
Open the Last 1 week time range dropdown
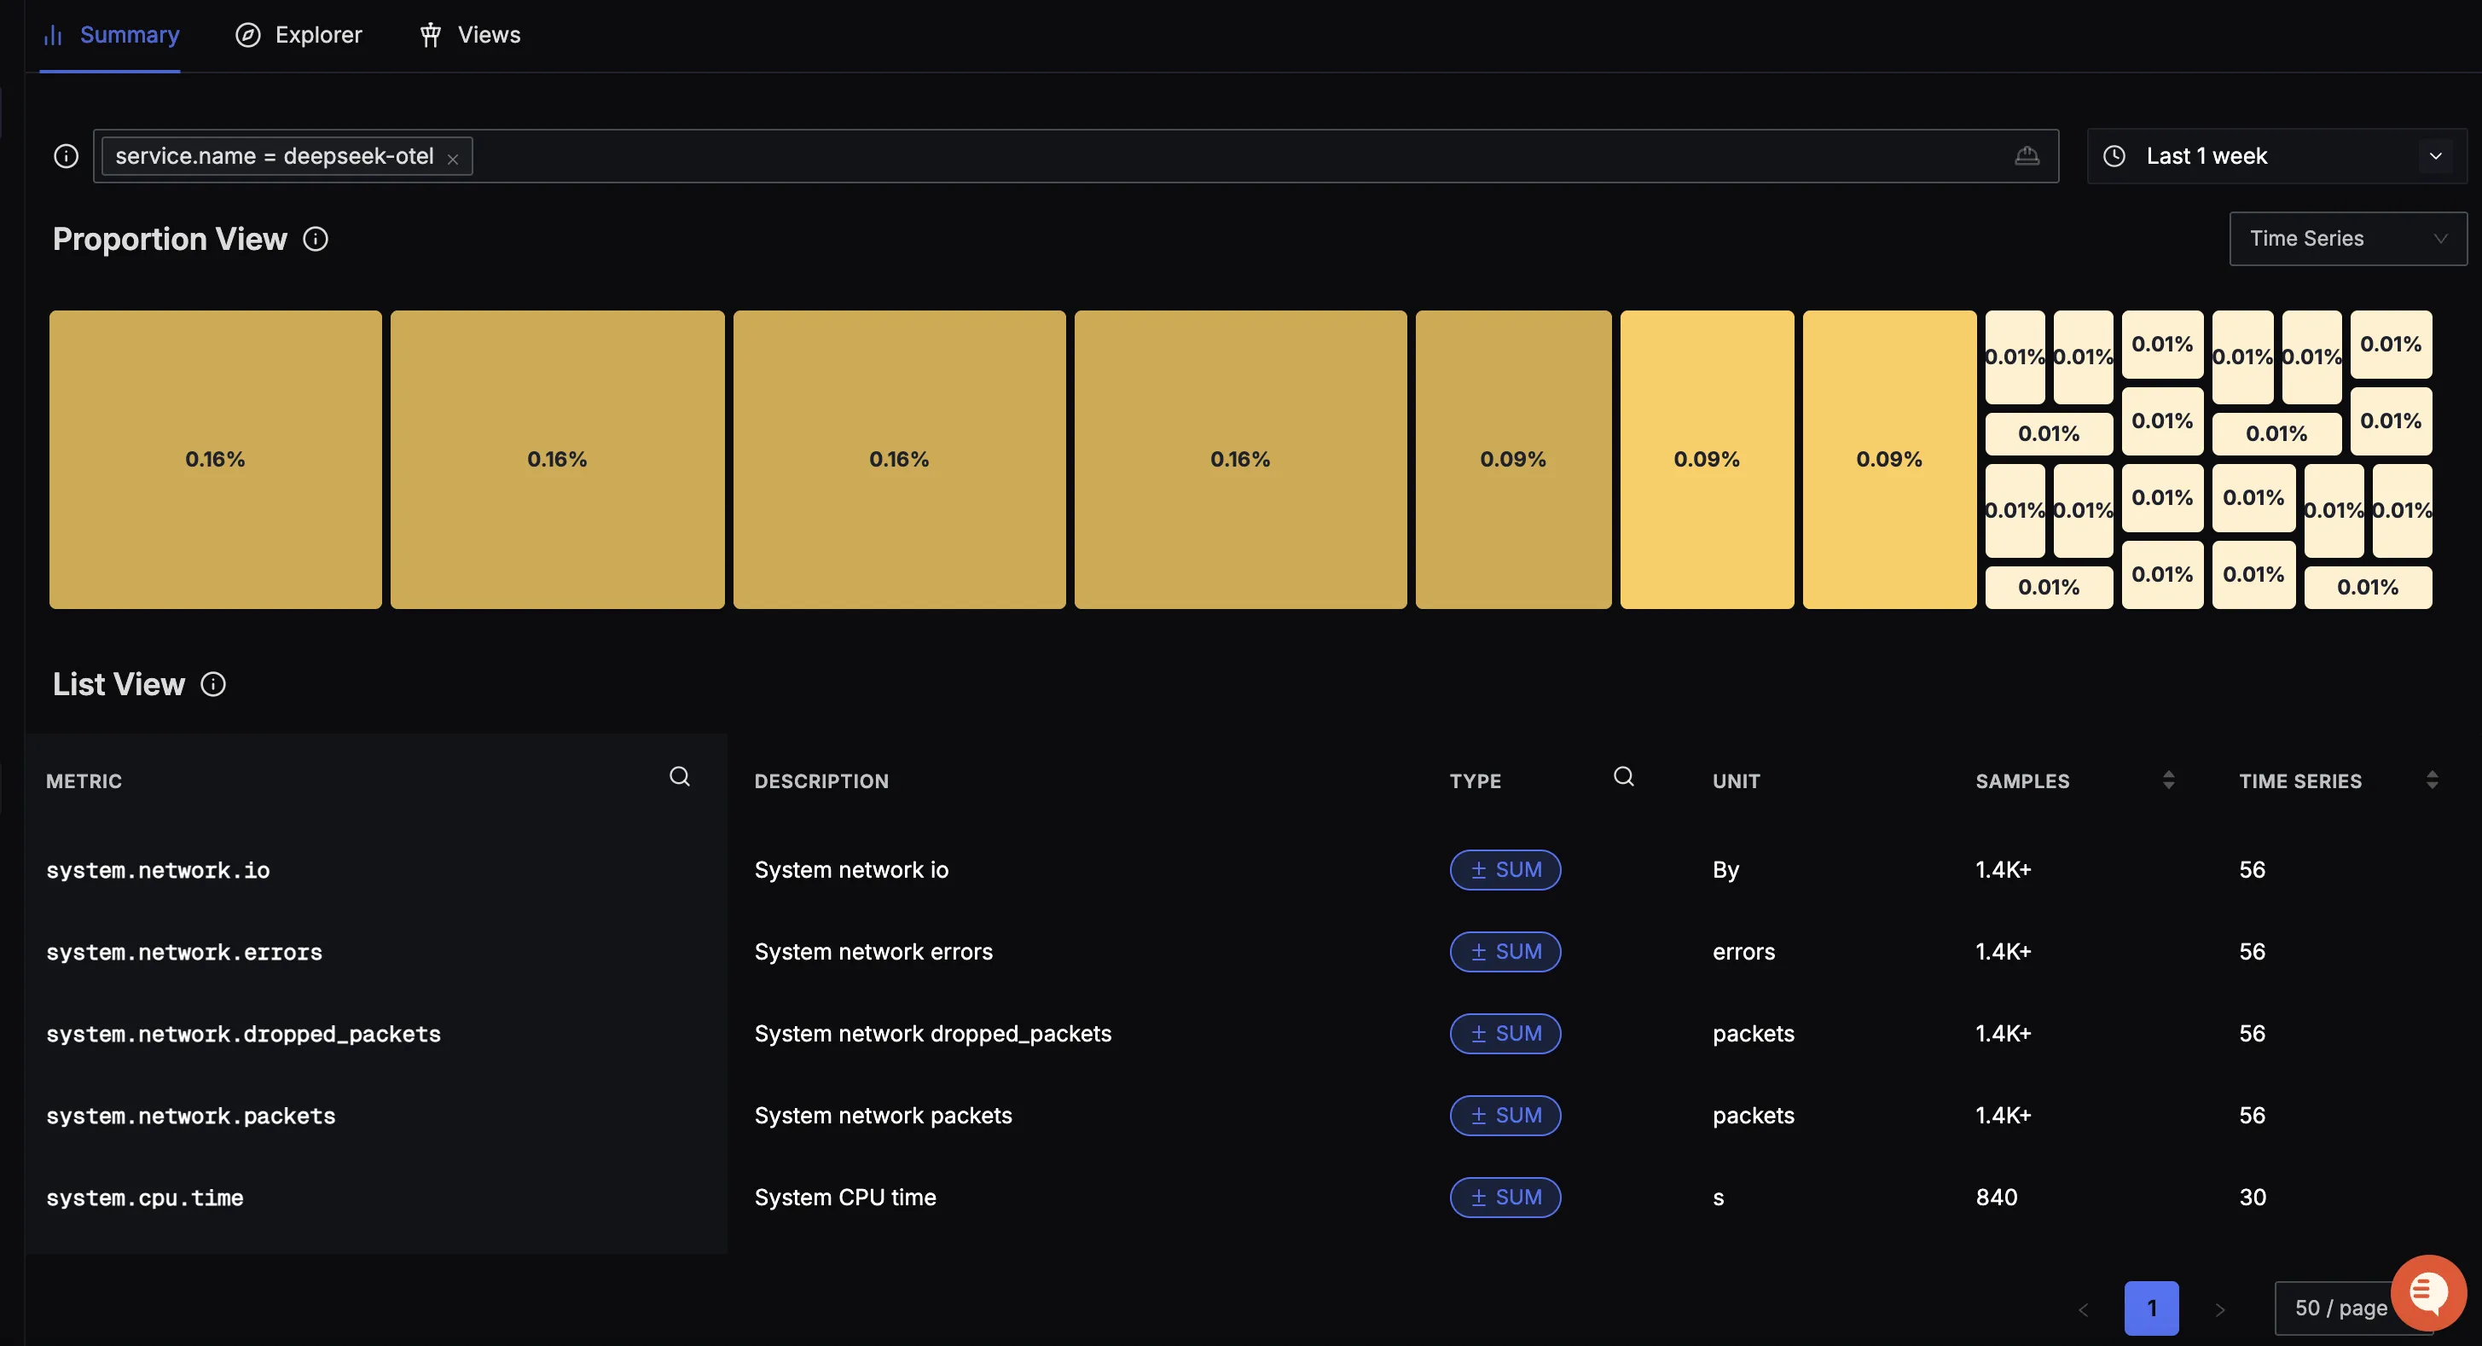pyautogui.click(x=2276, y=156)
